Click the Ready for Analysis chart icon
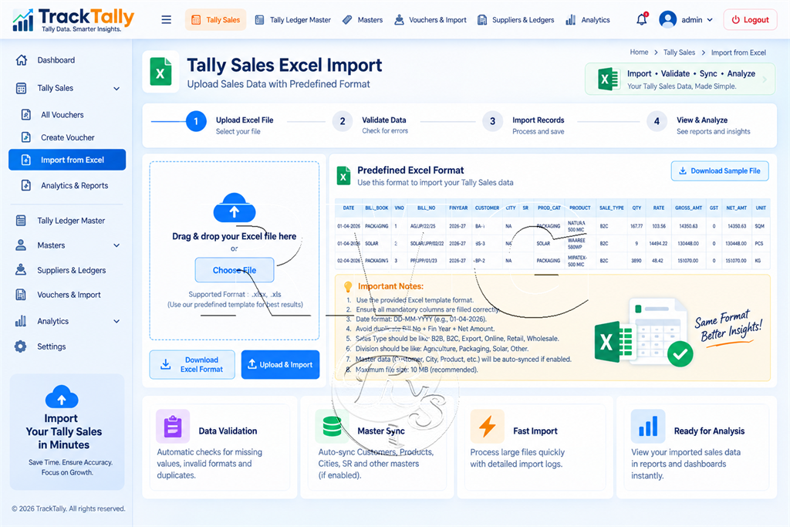790x527 pixels. (x=648, y=426)
